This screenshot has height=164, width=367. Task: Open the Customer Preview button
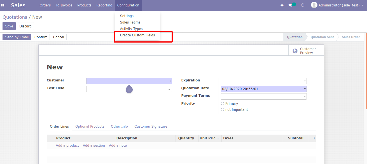[306, 51]
